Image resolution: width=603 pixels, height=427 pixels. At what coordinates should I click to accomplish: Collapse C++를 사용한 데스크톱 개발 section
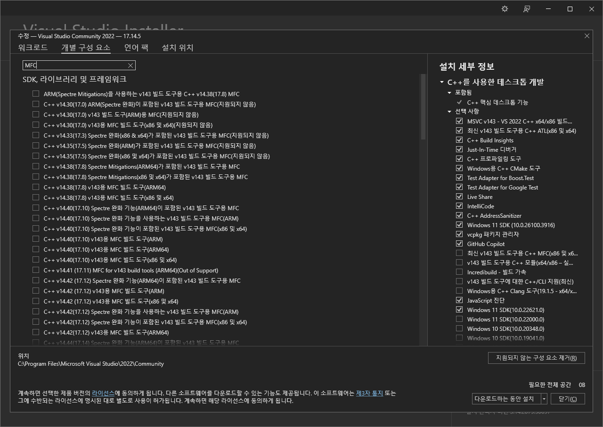442,82
